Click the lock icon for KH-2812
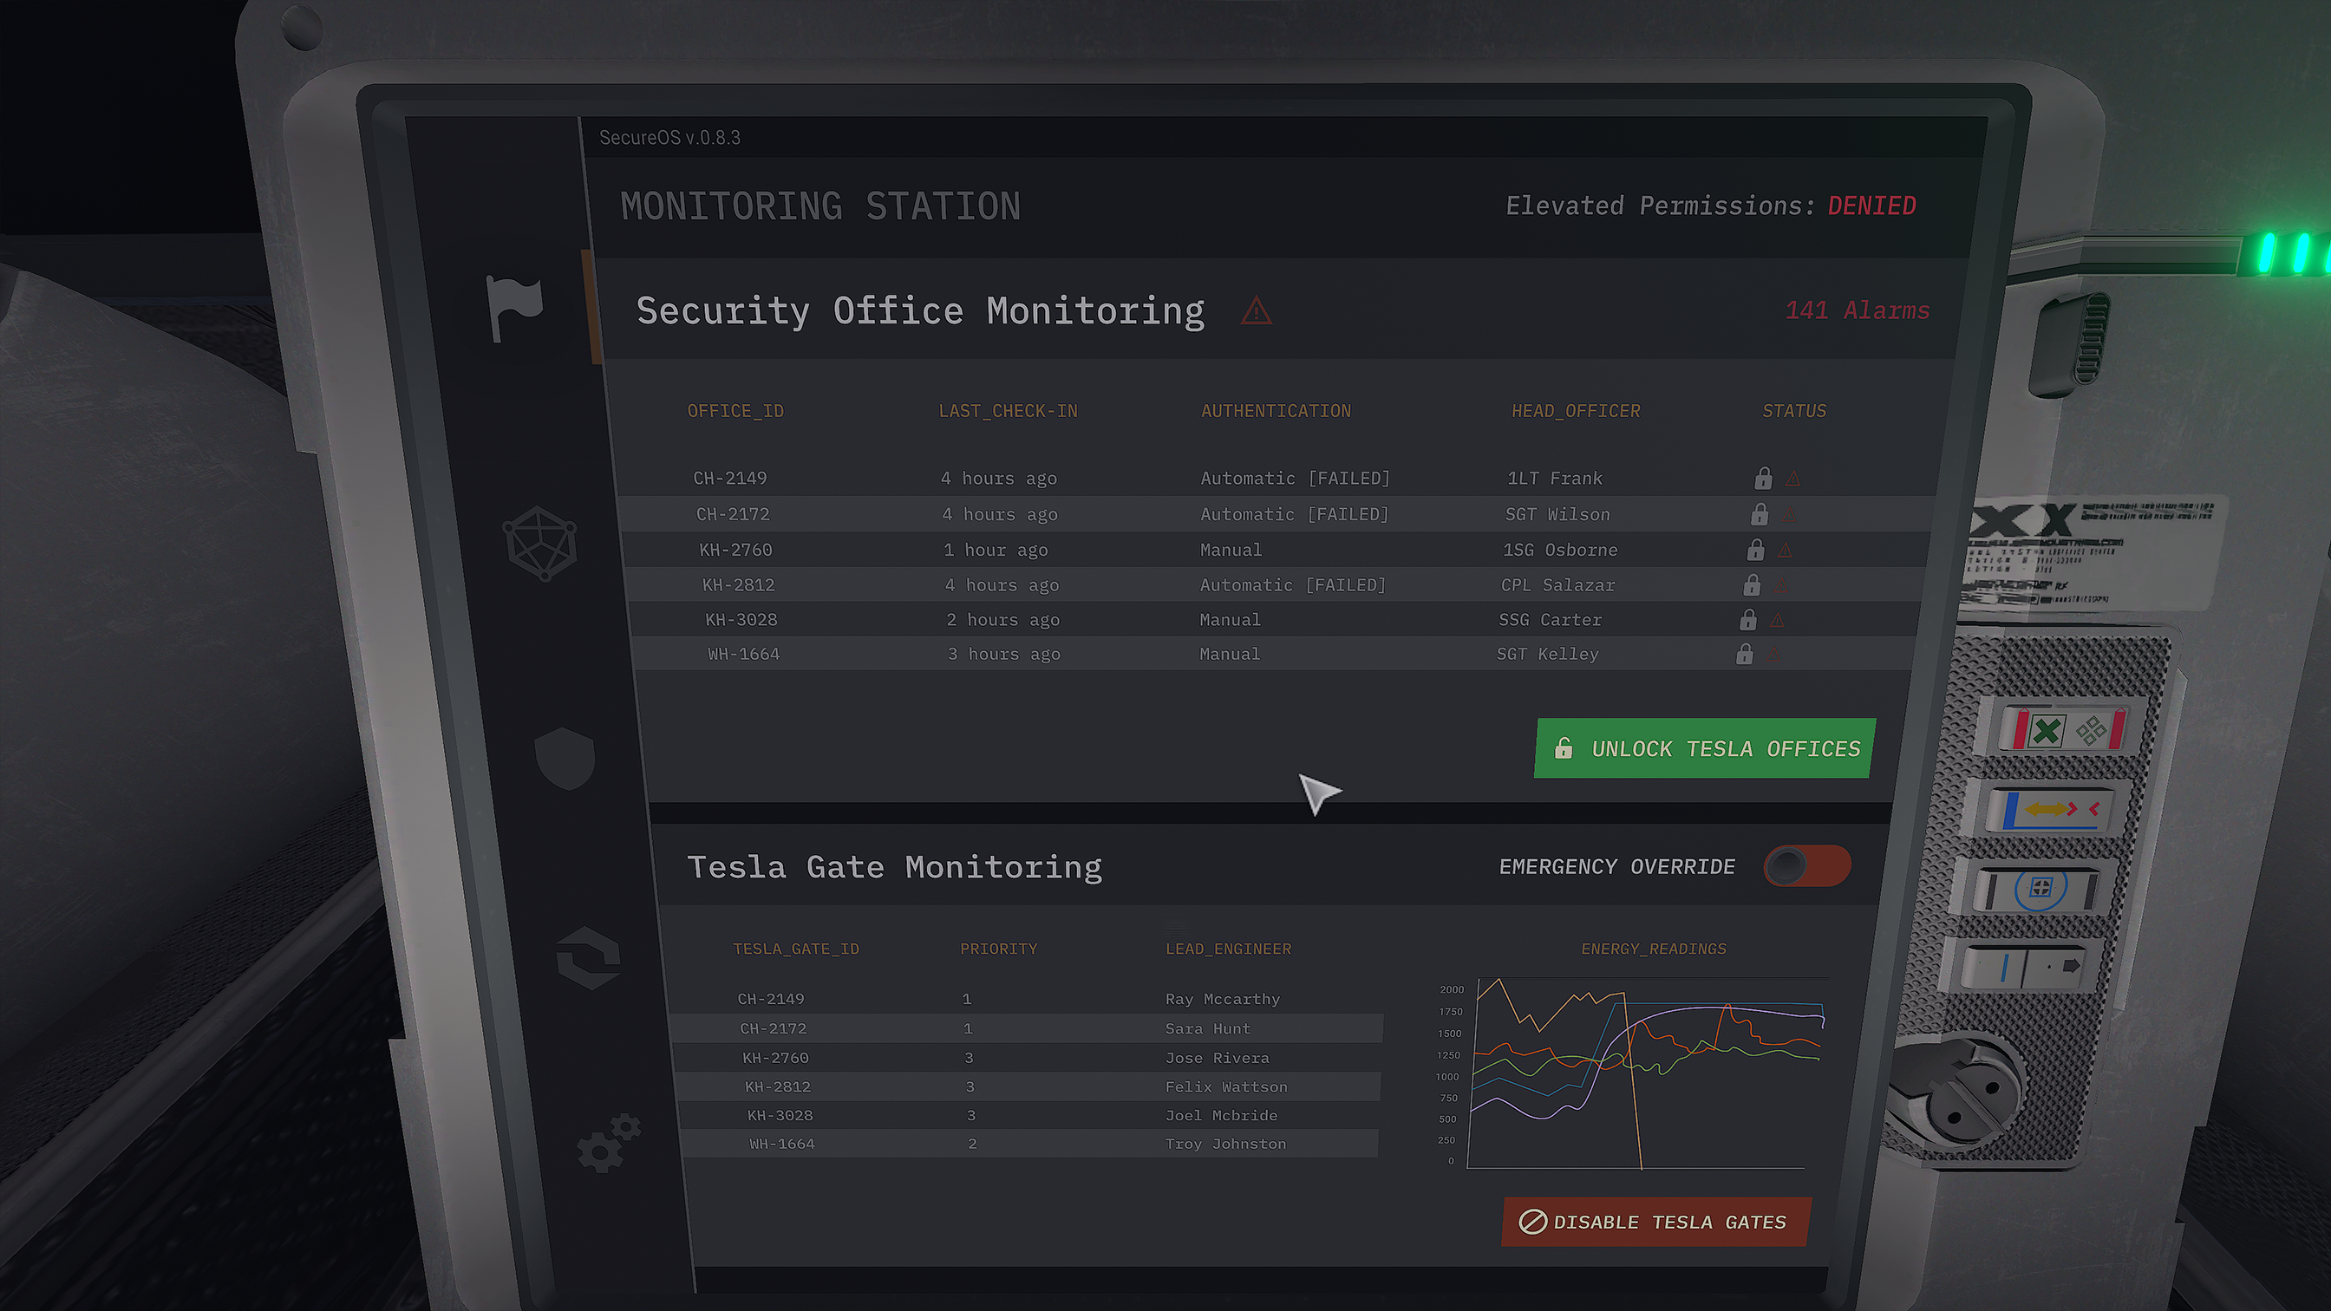Screen dimensions: 2331x1311 1752,584
